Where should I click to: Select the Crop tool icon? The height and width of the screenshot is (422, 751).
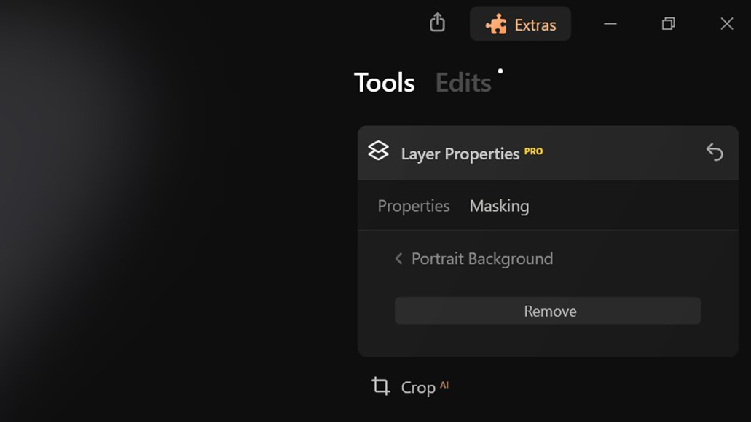[381, 386]
